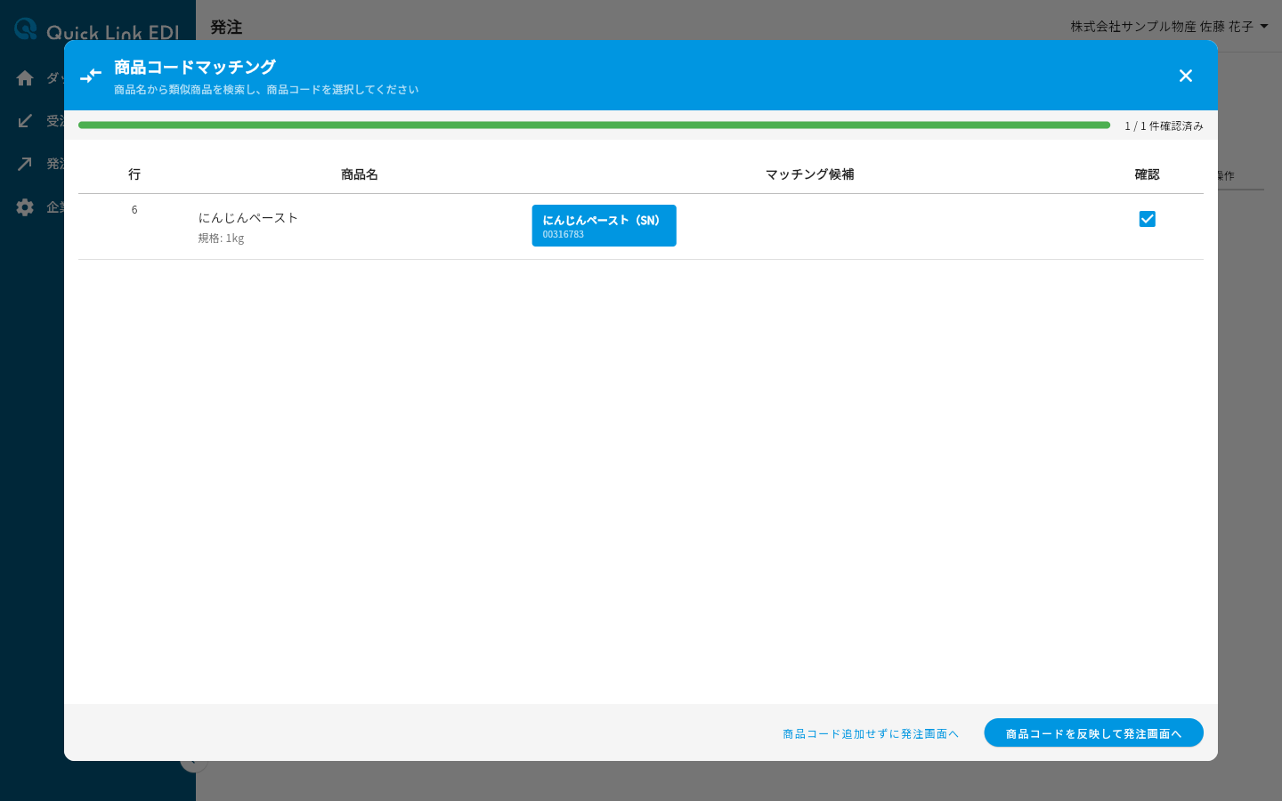The image size is (1282, 801).
Task: Click row number 6 cell
Action: tap(134, 210)
